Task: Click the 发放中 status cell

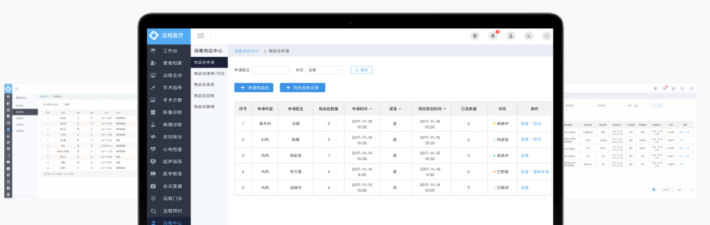Action: coord(502,156)
